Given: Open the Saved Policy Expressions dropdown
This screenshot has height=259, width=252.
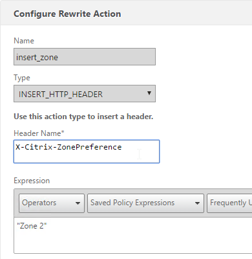Looking at the screenshot, I should [145, 203].
